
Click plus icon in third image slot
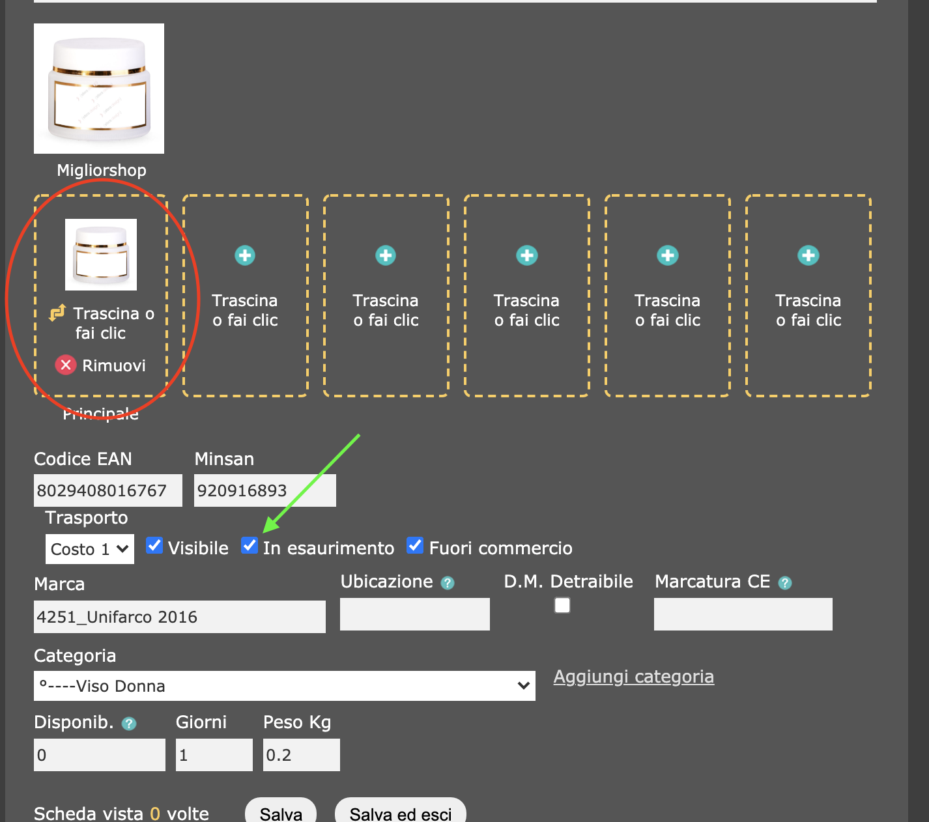[x=386, y=255]
